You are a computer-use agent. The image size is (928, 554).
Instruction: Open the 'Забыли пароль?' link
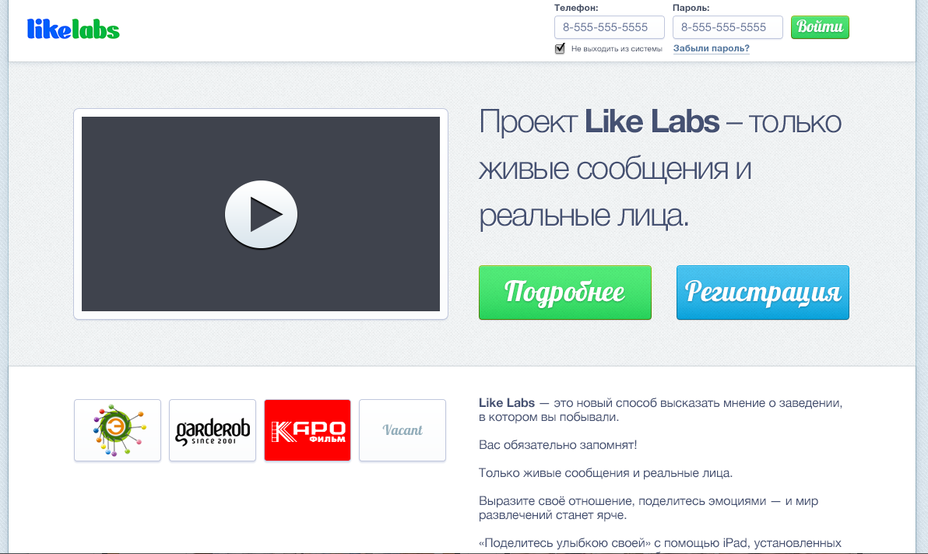point(712,48)
